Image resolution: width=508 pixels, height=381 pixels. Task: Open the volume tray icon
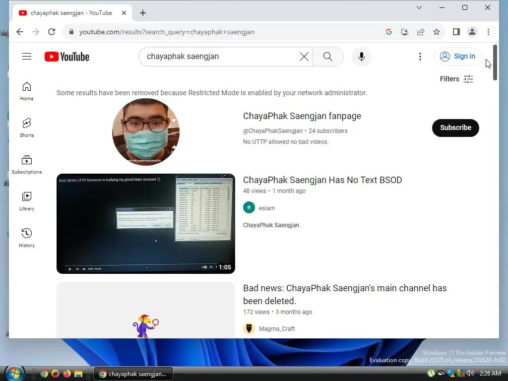[x=470, y=374]
